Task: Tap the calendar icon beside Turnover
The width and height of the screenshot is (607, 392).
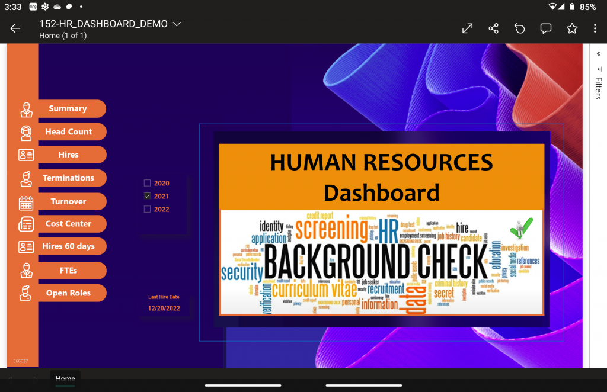Action: [26, 202]
